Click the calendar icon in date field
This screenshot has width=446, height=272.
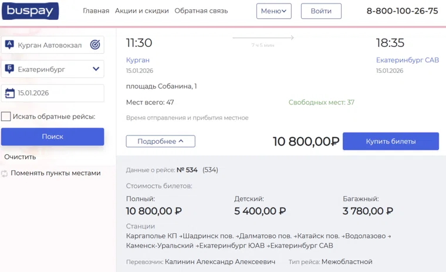click(9, 93)
